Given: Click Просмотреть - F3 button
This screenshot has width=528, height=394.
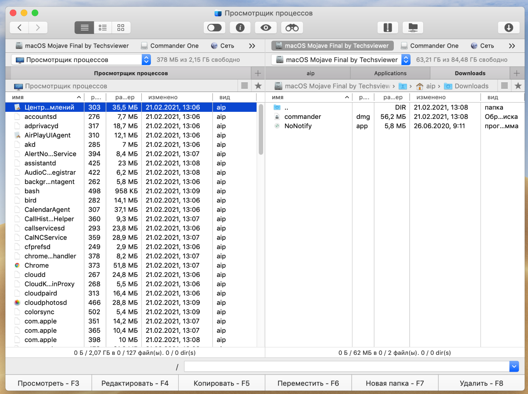Looking at the screenshot, I should tap(48, 383).
